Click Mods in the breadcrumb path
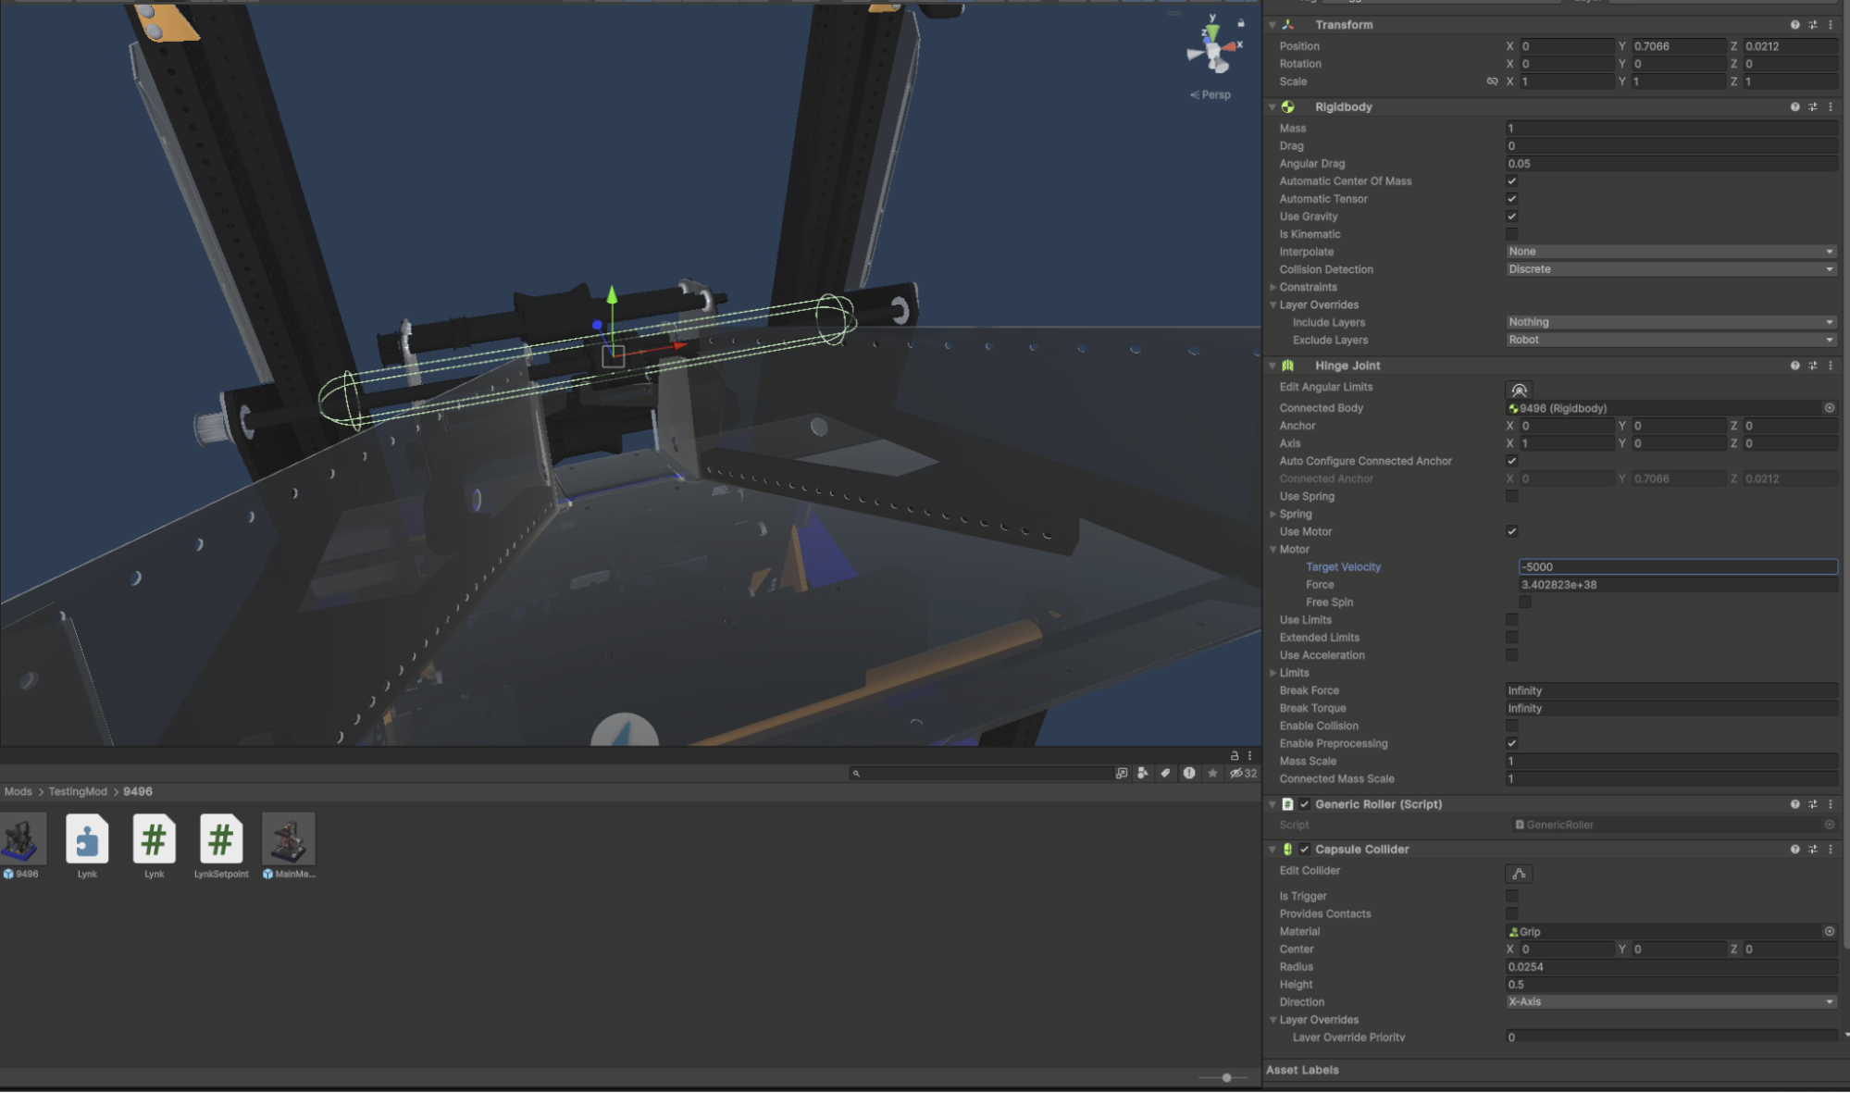The height and width of the screenshot is (1093, 1850). coord(18,791)
